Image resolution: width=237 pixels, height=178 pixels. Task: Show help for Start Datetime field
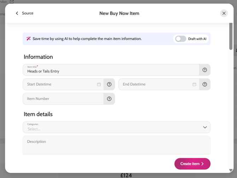click(x=109, y=84)
